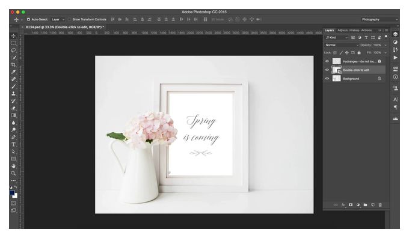Image resolution: width=409 pixels, height=238 pixels.
Task: Collapse the panel group double-arrow
Action: tap(380, 30)
